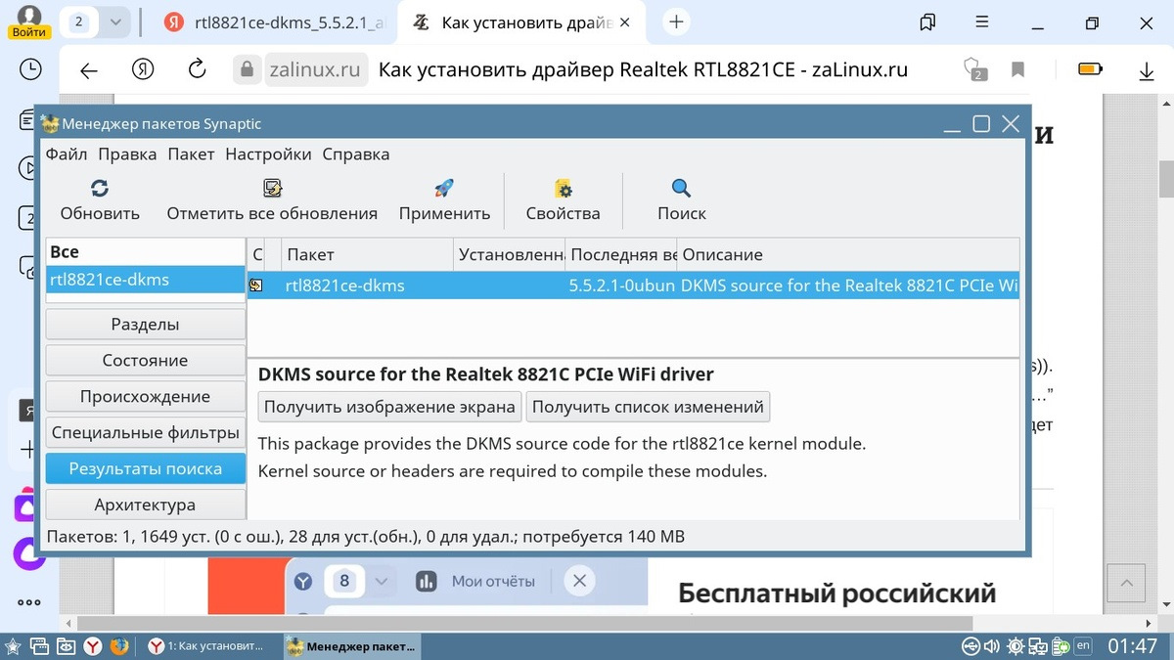
Task: Open Поиск magnifier in Synaptic toolbar
Action: (x=681, y=189)
